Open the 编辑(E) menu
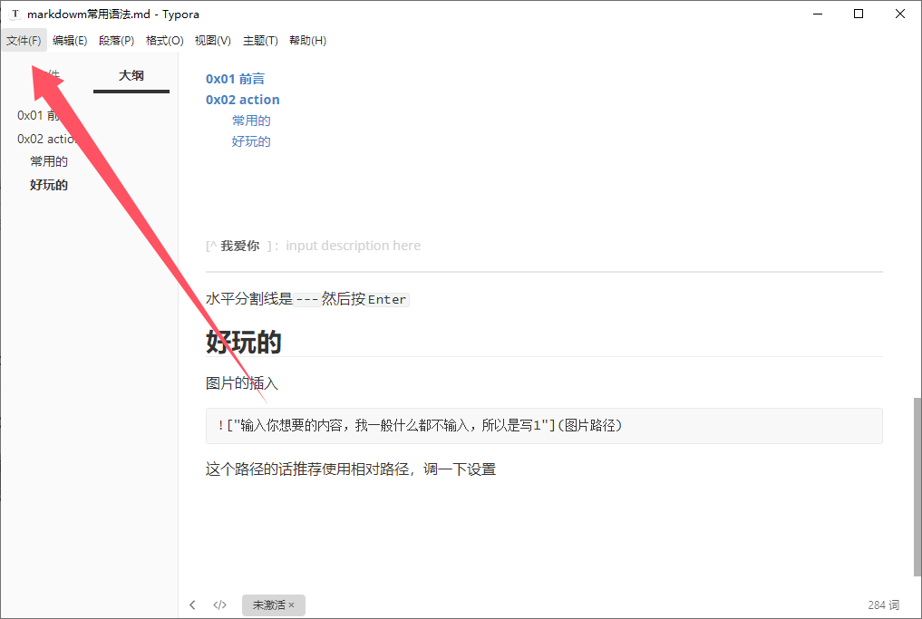Screen dimensions: 922x619 click(x=70, y=41)
